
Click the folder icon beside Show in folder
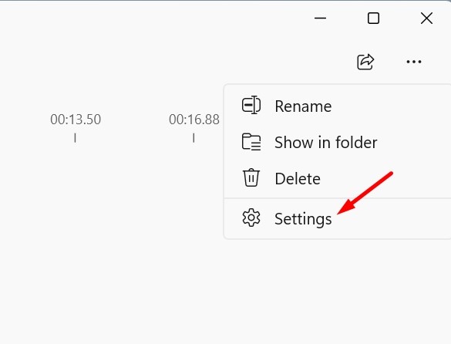251,142
